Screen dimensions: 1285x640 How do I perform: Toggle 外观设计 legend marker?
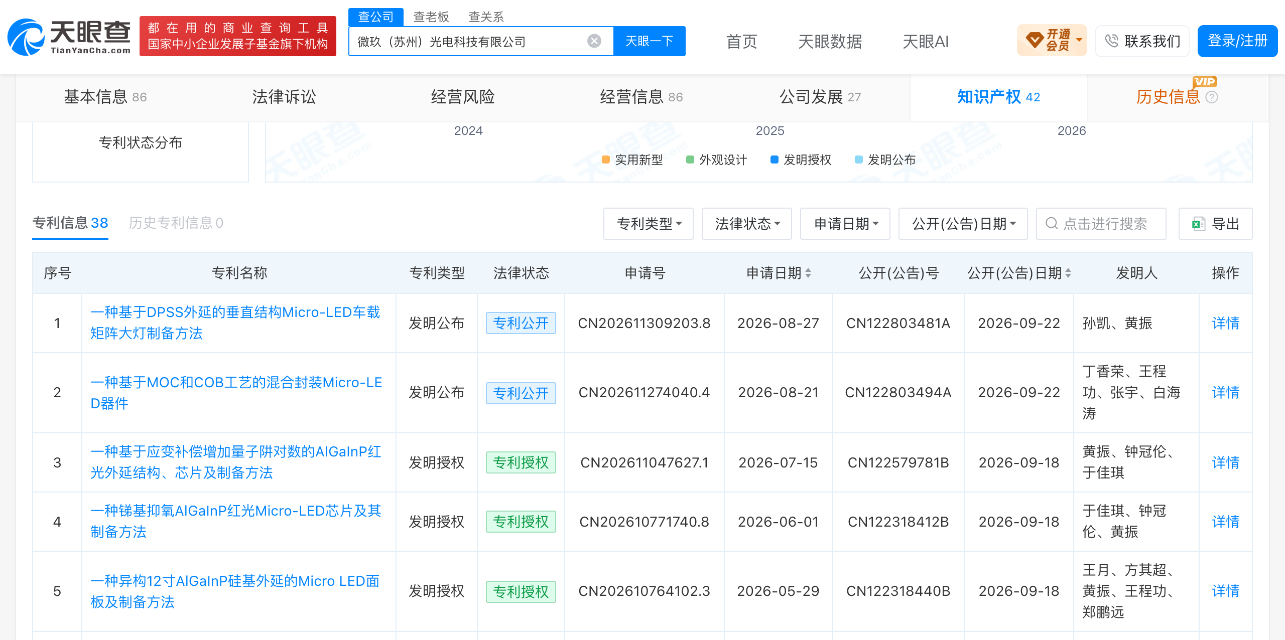point(690,159)
